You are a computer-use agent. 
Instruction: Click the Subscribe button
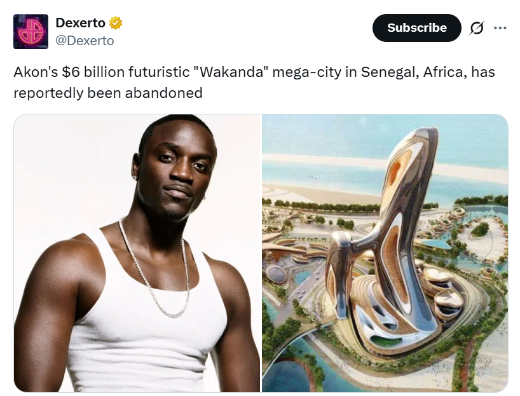click(416, 28)
